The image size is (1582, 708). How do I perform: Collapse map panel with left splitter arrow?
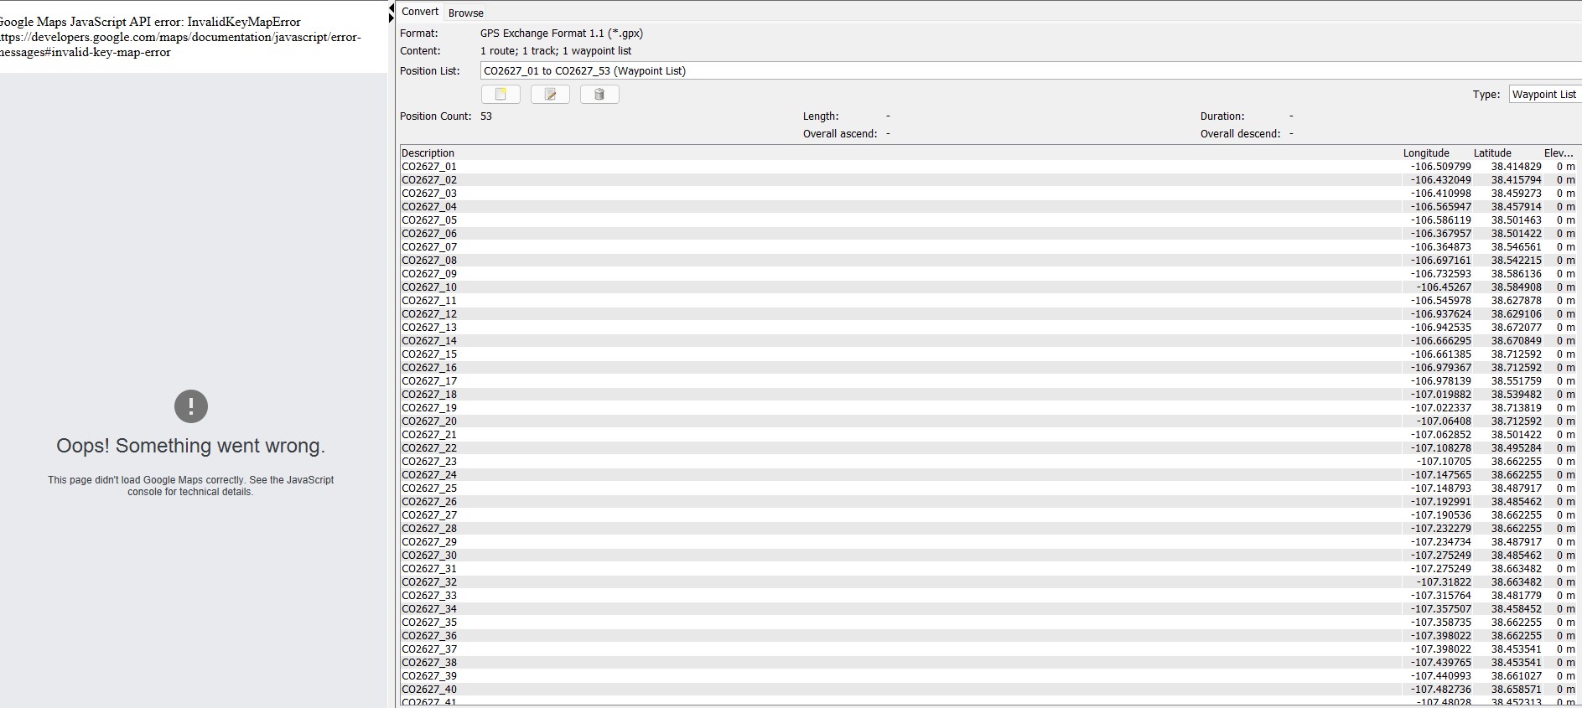[x=392, y=8]
